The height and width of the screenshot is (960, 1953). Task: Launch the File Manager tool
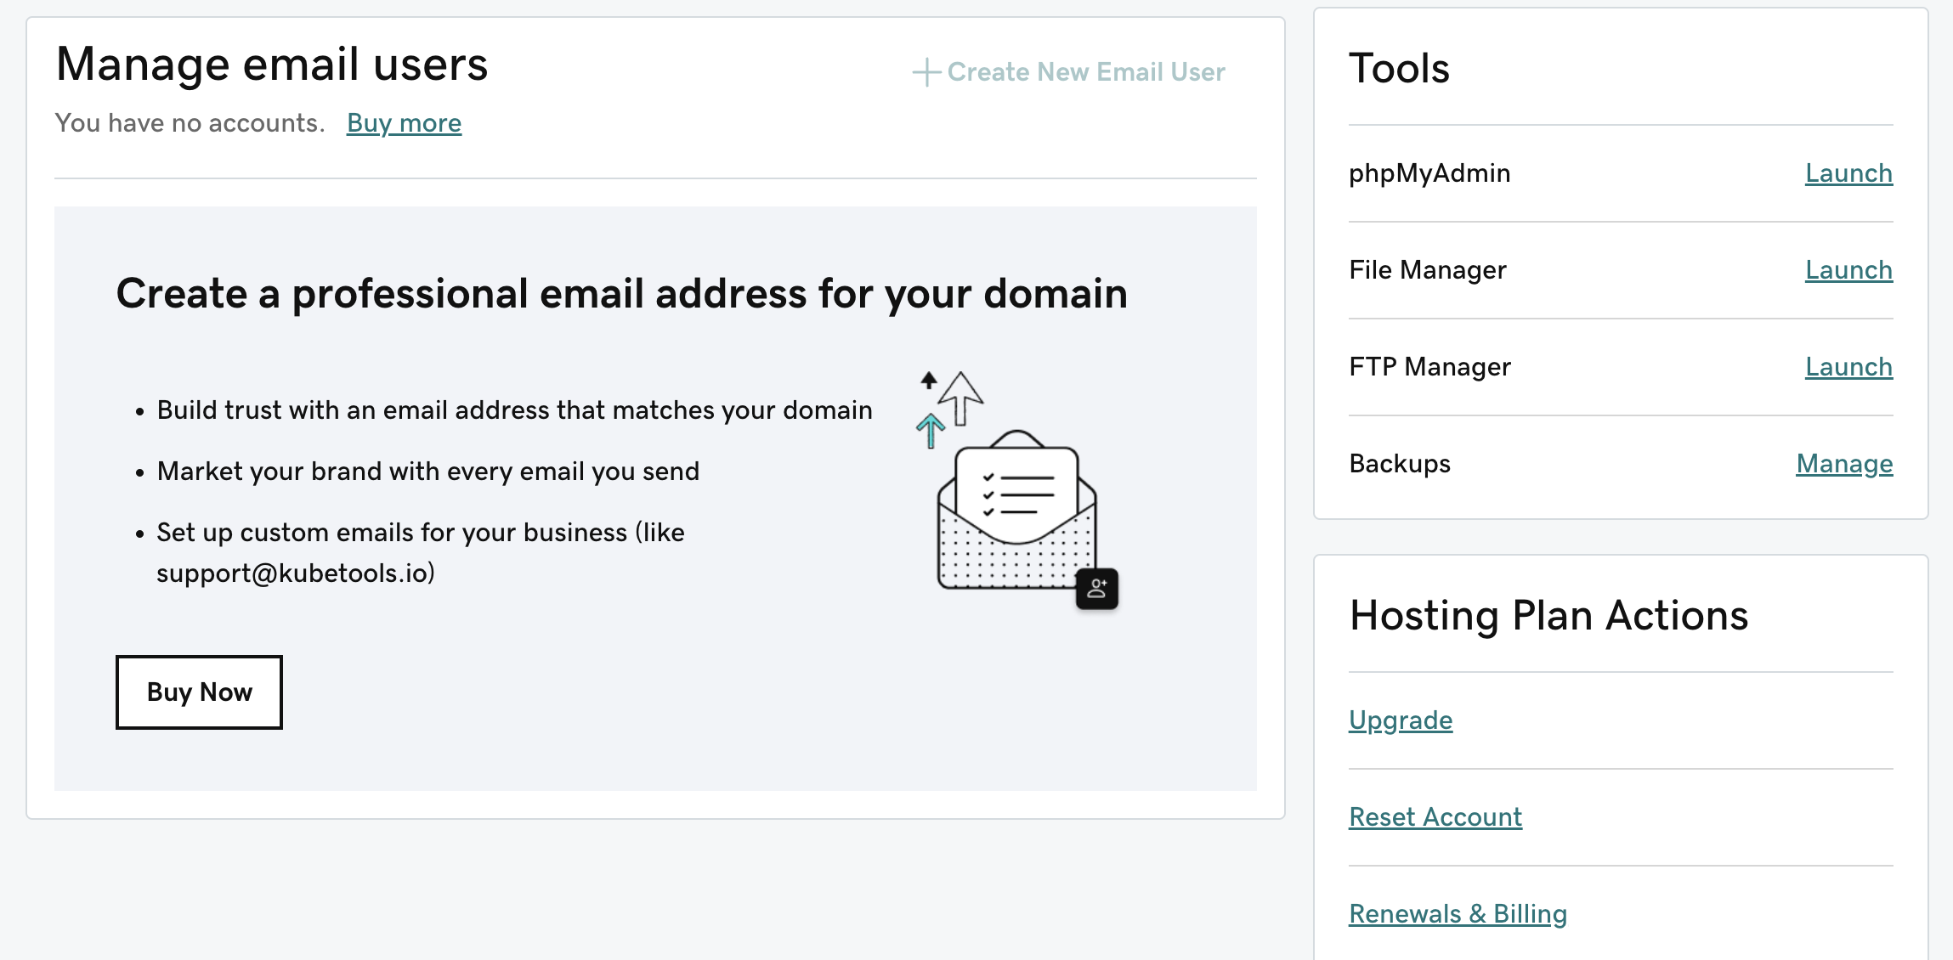[1848, 270]
